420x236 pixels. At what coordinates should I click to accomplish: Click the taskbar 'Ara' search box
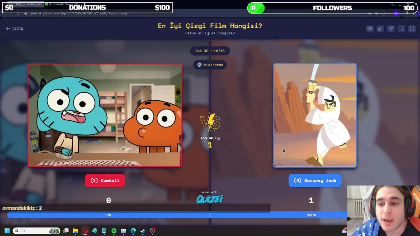click(37, 231)
